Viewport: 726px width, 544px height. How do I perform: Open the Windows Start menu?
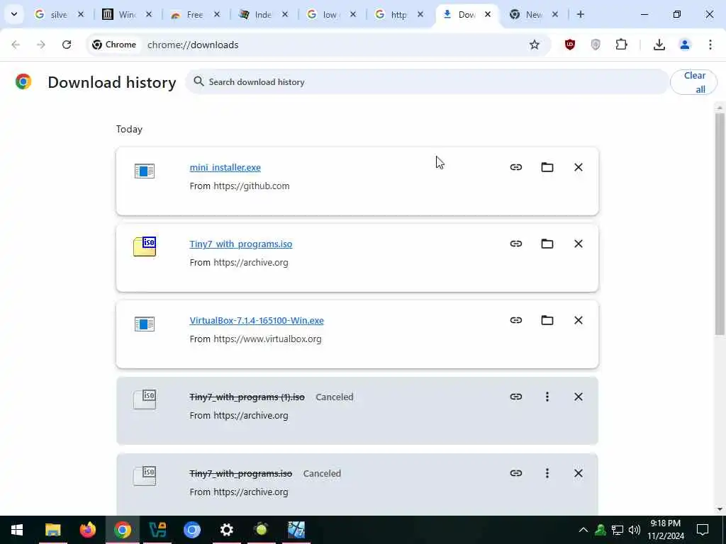tap(17, 530)
